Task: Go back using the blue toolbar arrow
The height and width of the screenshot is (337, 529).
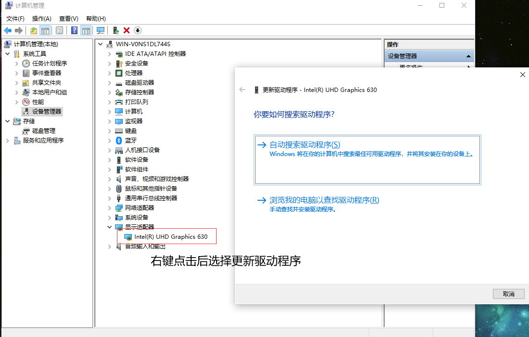Action: tap(8, 31)
